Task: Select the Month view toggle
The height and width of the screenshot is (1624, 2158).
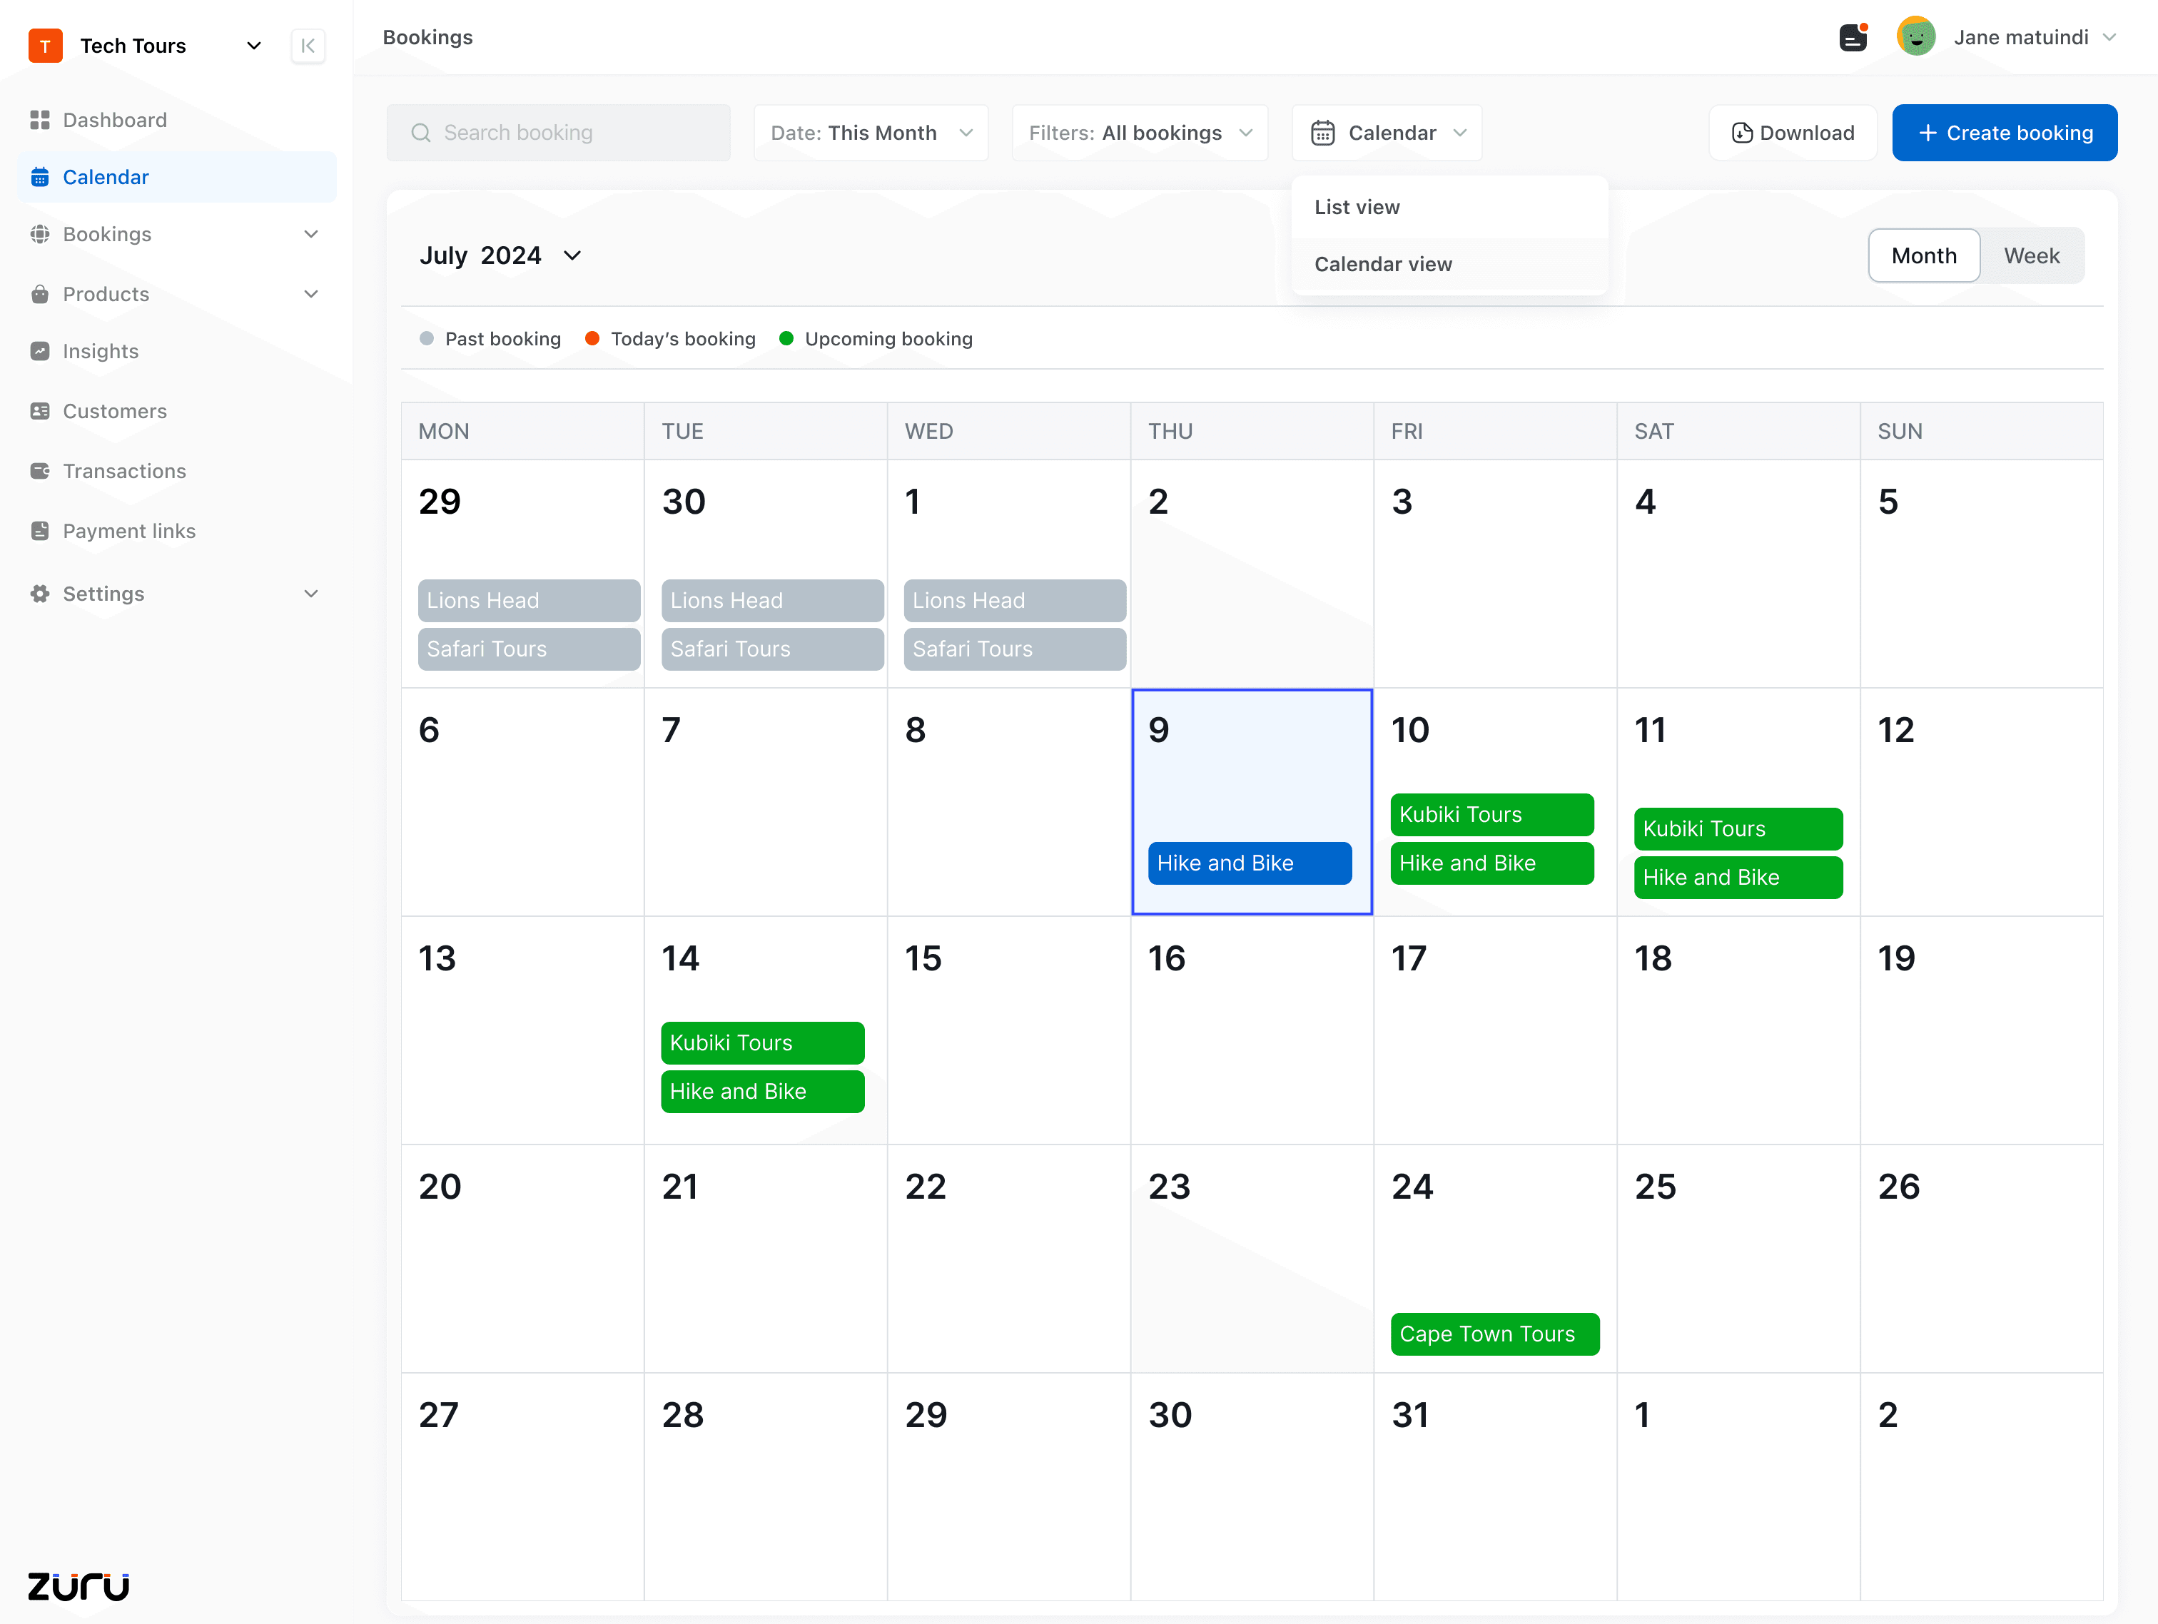Action: coord(1923,255)
